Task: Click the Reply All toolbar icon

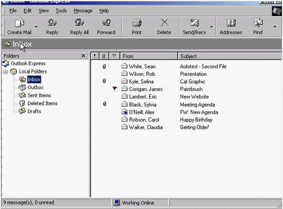Action: (x=79, y=23)
